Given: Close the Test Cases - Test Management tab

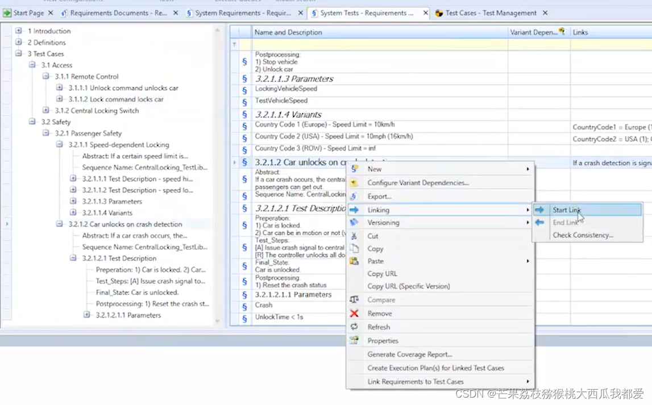Looking at the screenshot, I should coord(545,13).
